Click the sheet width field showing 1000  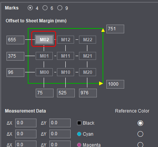pos(115,84)
